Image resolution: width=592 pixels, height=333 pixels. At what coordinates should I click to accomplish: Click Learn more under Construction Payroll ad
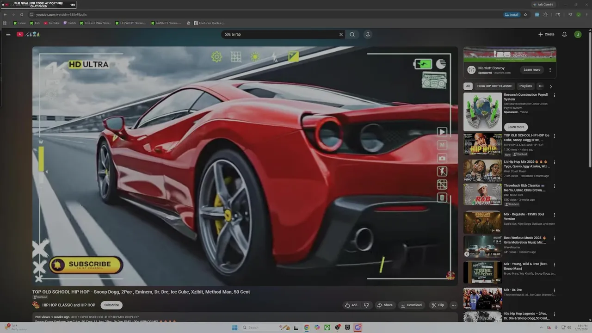coord(516,127)
